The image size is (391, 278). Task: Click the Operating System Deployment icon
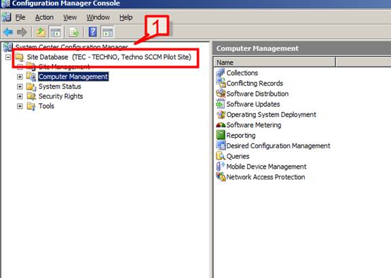coord(221,114)
